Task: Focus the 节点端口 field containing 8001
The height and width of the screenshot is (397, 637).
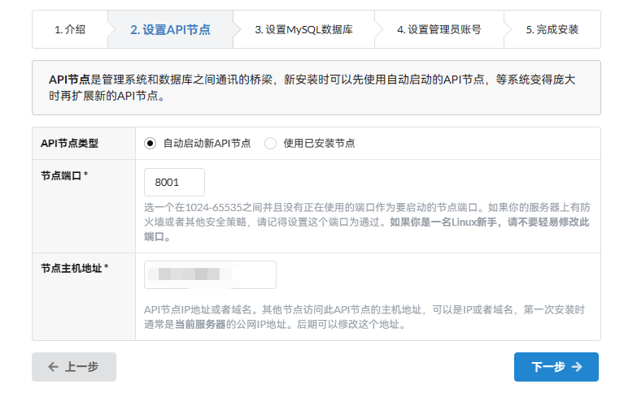Action: 174,183
